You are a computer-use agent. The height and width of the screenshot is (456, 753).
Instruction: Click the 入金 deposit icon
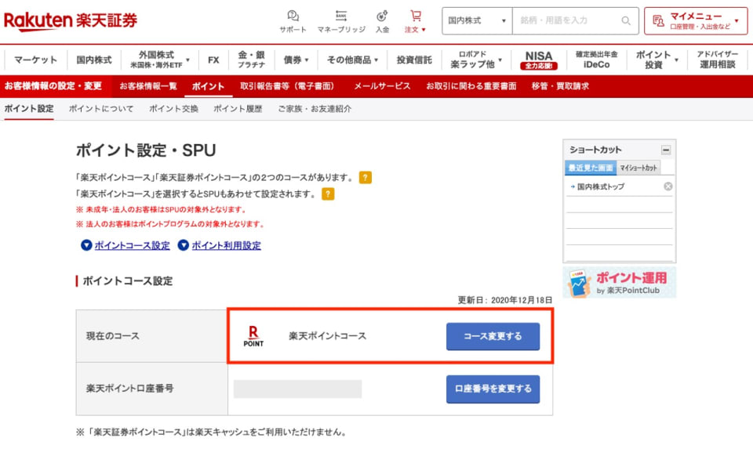click(x=382, y=22)
